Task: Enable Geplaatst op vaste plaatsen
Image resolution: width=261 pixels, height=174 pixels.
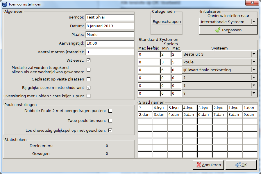Action: pos(89,79)
